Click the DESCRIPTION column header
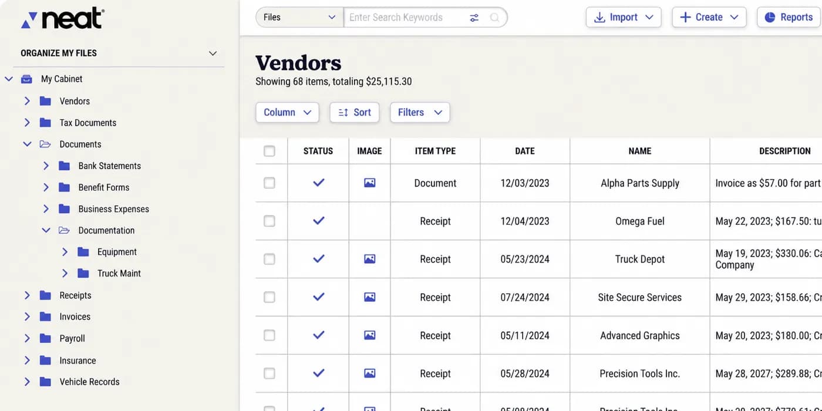The height and width of the screenshot is (411, 822). [784, 151]
